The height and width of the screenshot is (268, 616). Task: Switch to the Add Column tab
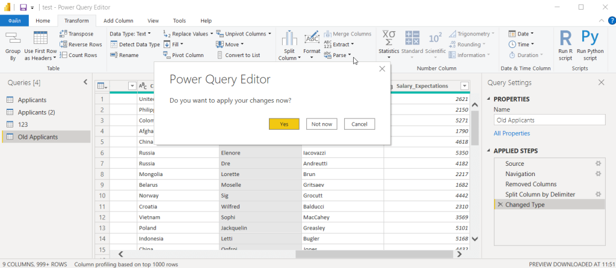[117, 20]
